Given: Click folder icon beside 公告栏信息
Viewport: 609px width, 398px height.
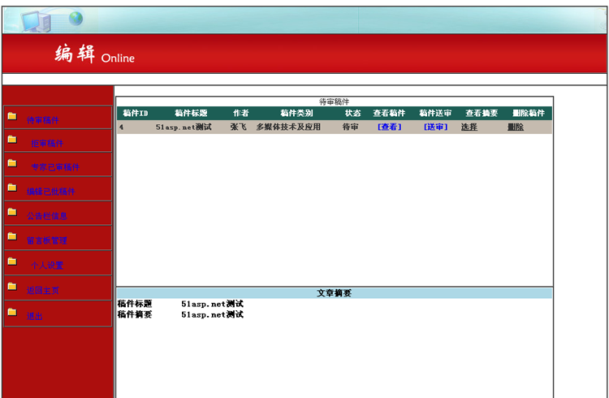Looking at the screenshot, I should (12, 212).
